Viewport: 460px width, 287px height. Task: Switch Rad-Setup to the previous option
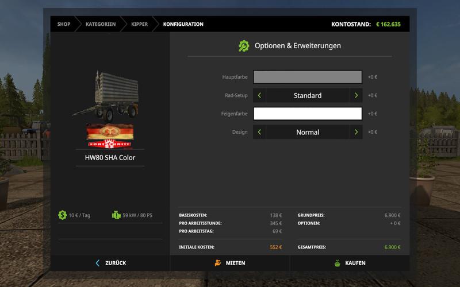click(259, 95)
